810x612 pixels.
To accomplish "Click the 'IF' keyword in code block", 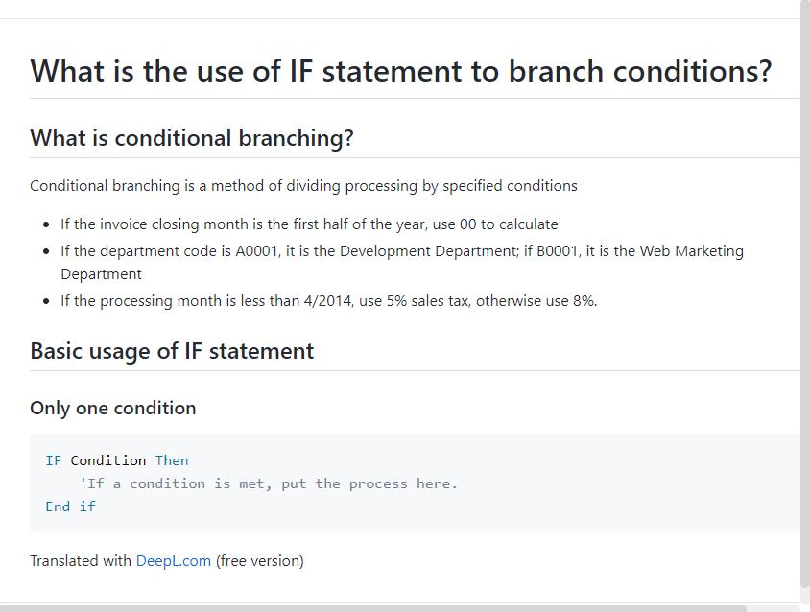I will coord(53,460).
